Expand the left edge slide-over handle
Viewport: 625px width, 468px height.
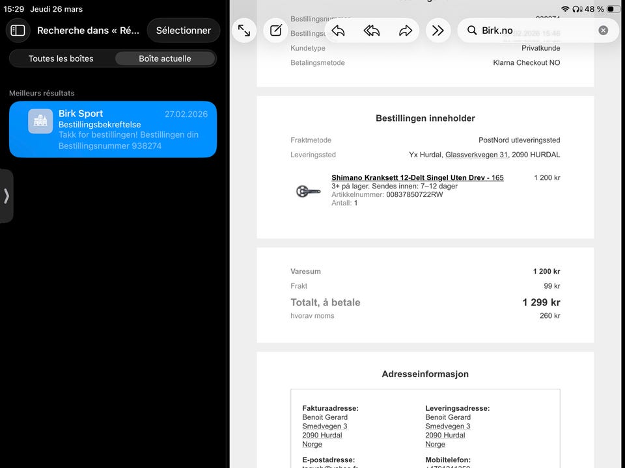7,196
